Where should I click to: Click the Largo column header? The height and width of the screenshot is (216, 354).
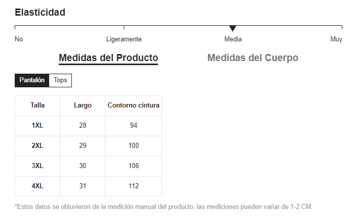tap(83, 105)
